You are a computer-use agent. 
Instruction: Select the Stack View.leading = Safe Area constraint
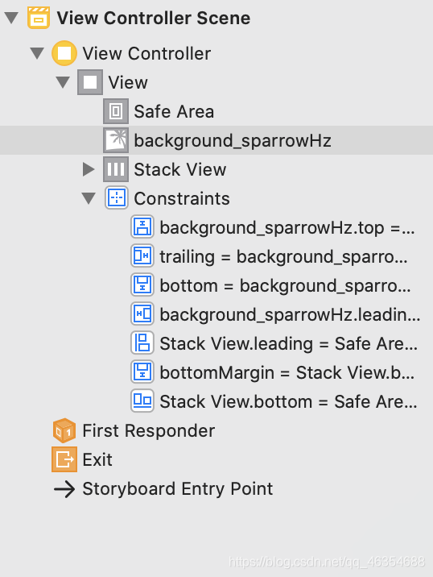point(274,343)
